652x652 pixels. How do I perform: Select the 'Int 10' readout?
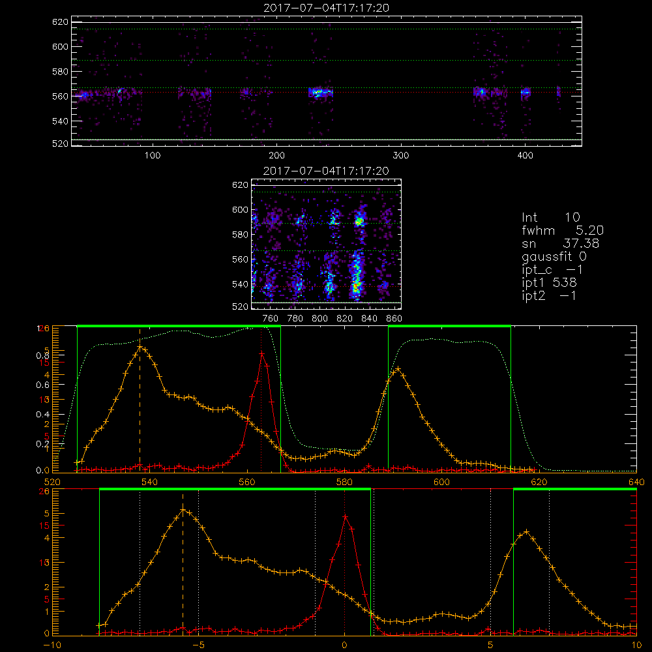tap(550, 217)
